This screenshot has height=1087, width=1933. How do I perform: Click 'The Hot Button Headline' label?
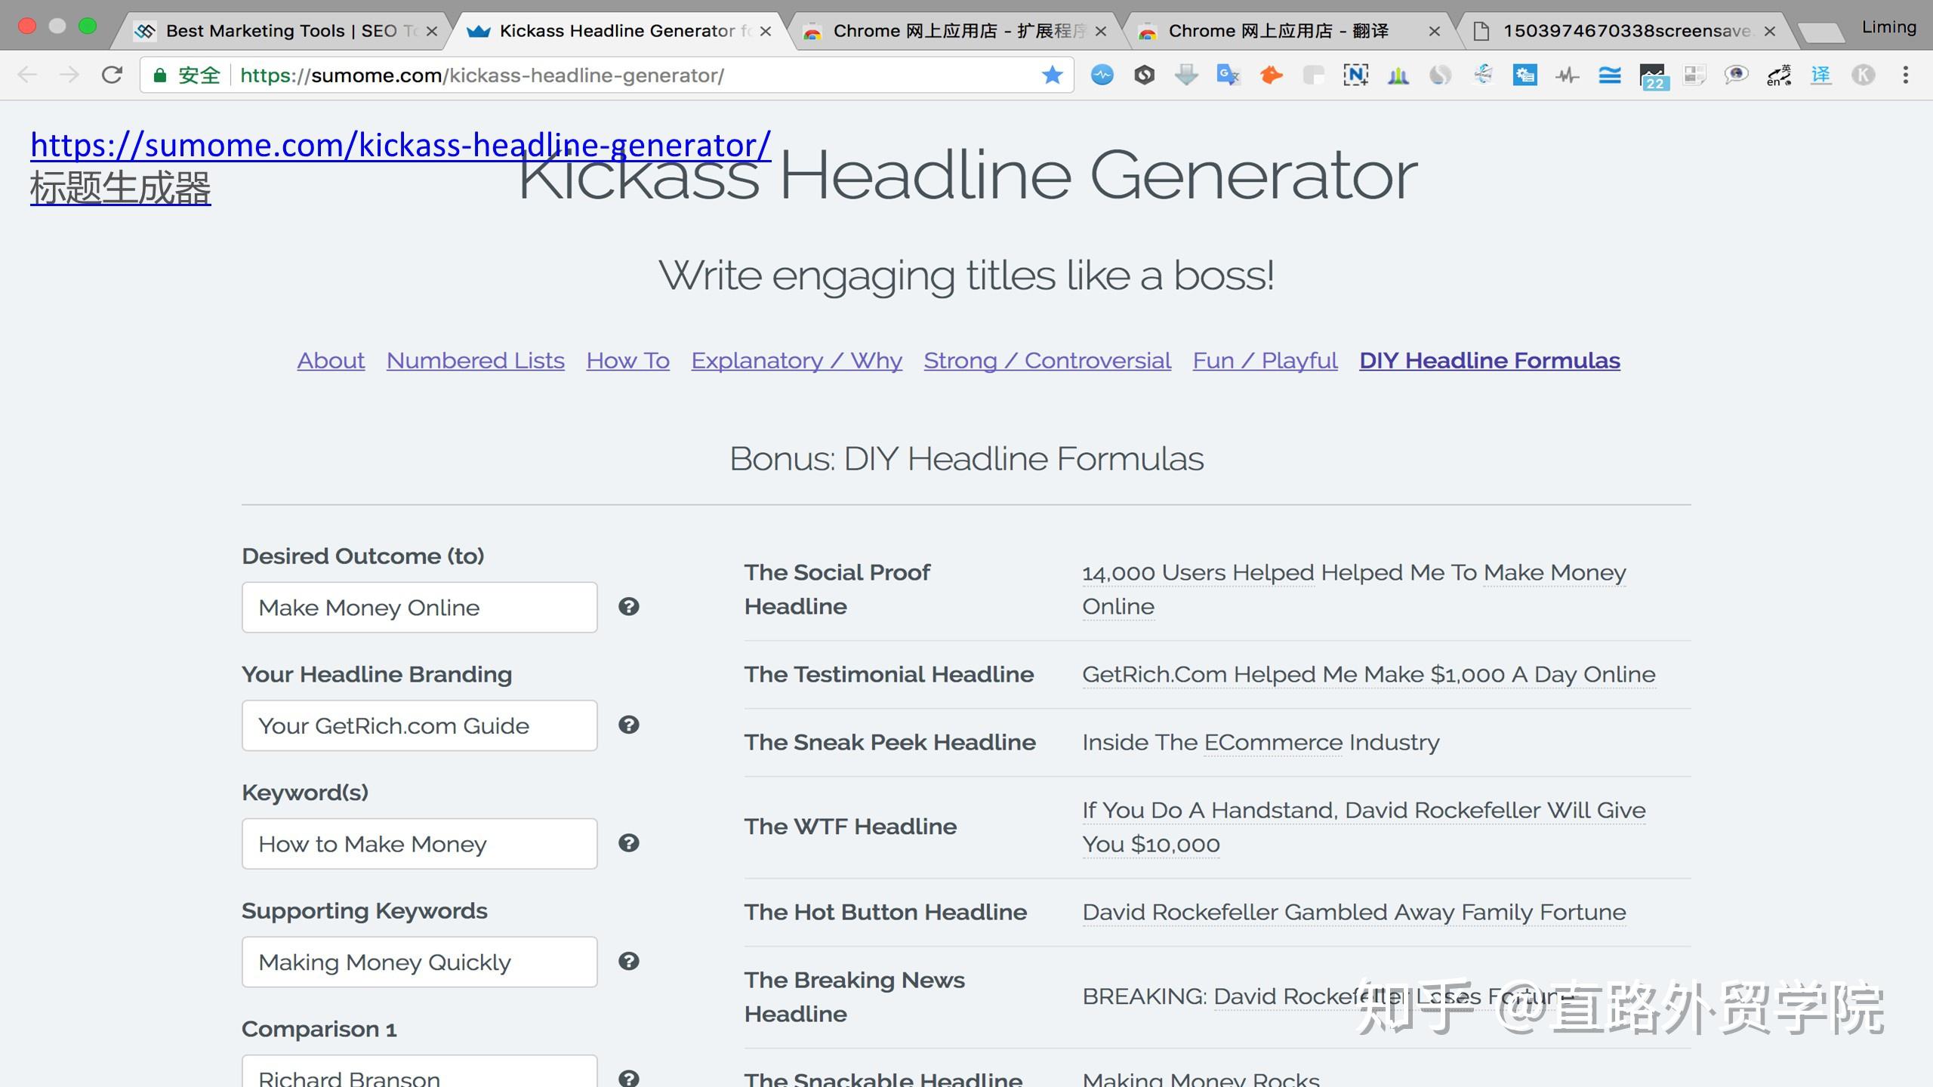886,912
